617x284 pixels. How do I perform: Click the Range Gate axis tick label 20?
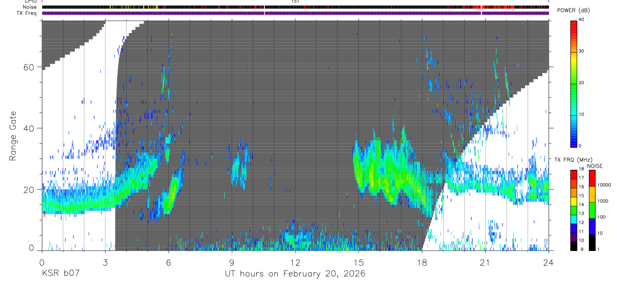coord(29,189)
